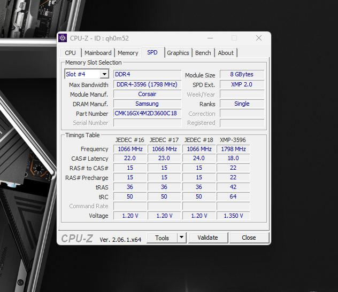The height and width of the screenshot is (292, 338).
Task: Click the JEDEC #17 frequency 1066 MHz cell
Action: pyautogui.click(x=164, y=149)
